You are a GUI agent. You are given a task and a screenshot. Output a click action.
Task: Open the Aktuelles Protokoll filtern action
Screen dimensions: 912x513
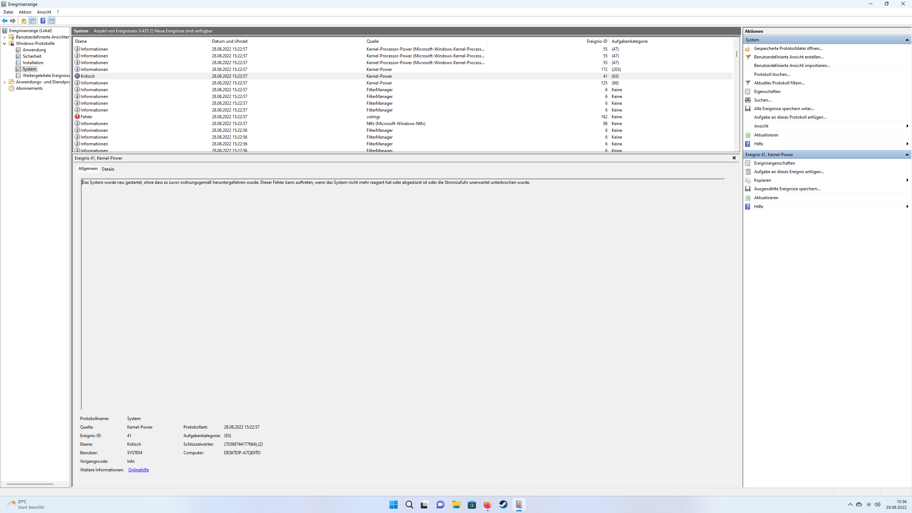click(779, 83)
